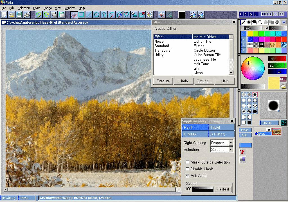
Task: Select the Pen tool in the tools panel
Action: pyautogui.click(x=243, y=22)
